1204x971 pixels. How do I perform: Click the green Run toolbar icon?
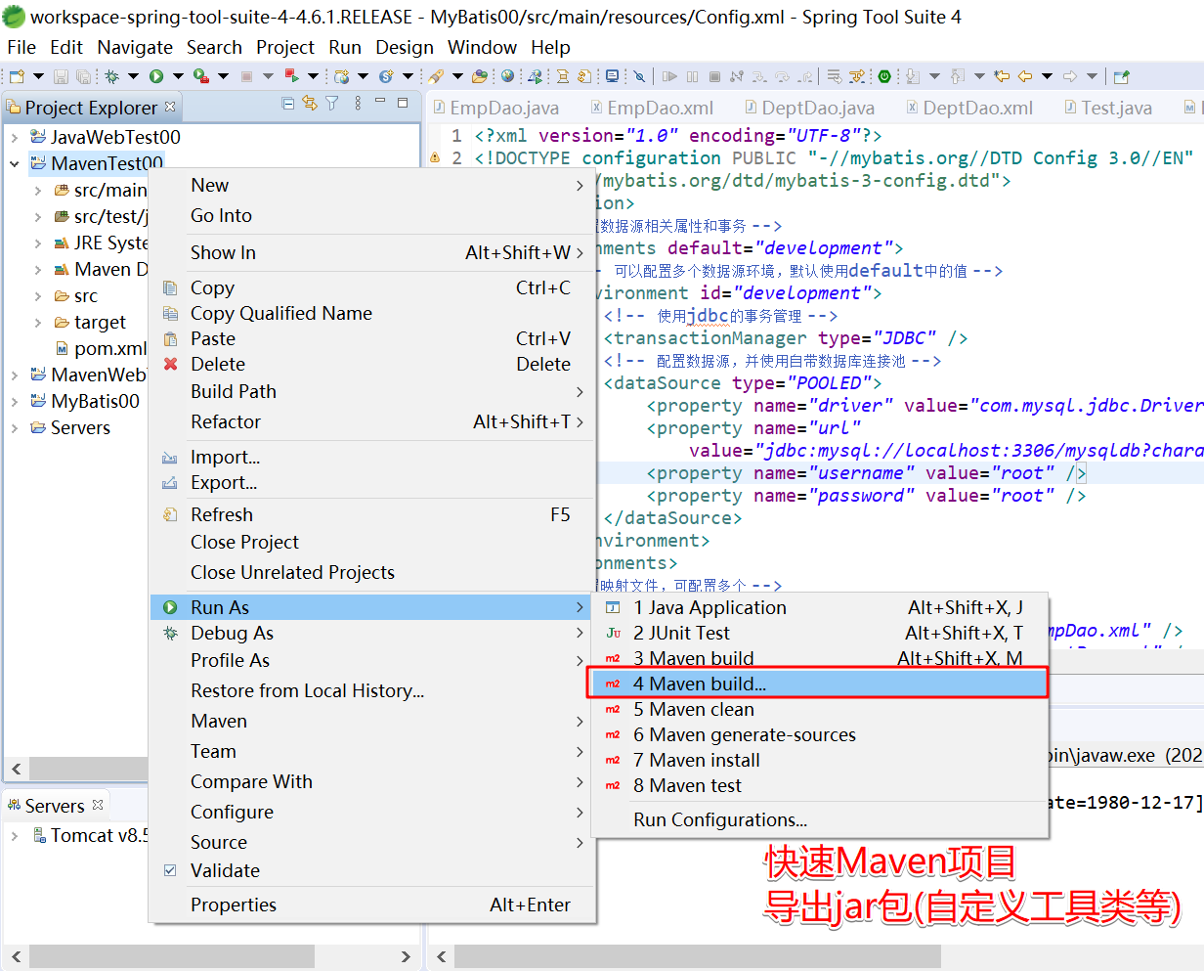coord(156,76)
